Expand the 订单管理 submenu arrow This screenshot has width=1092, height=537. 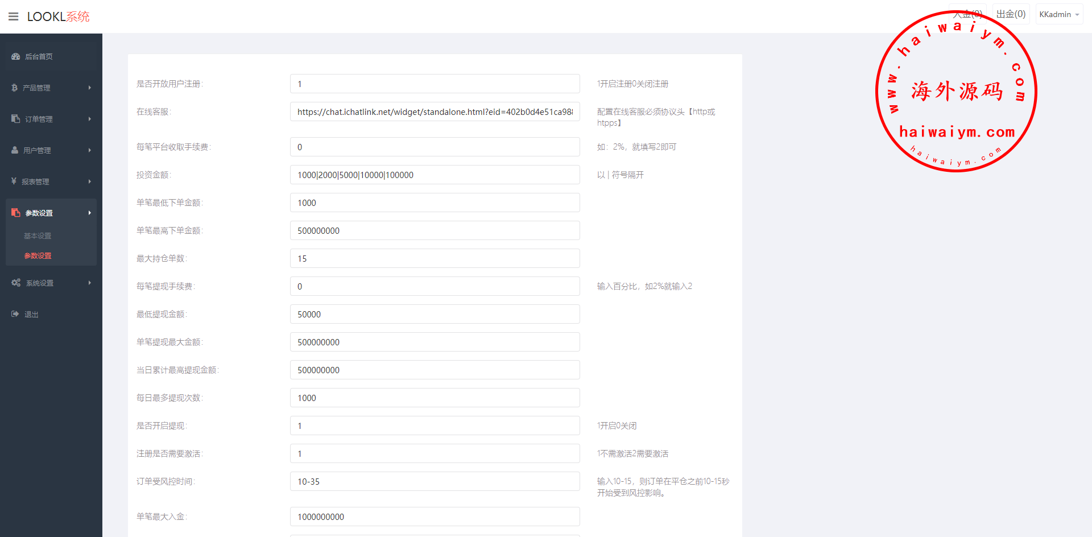[x=89, y=119]
